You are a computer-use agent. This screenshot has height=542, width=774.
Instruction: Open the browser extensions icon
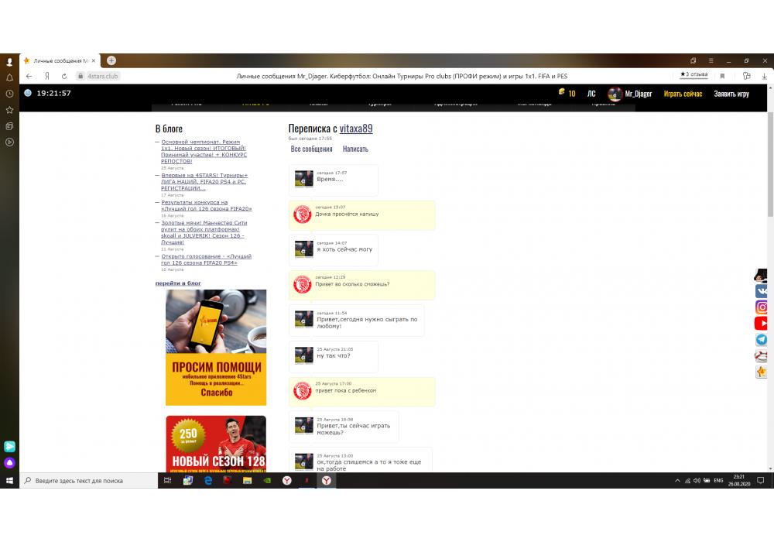point(746,76)
